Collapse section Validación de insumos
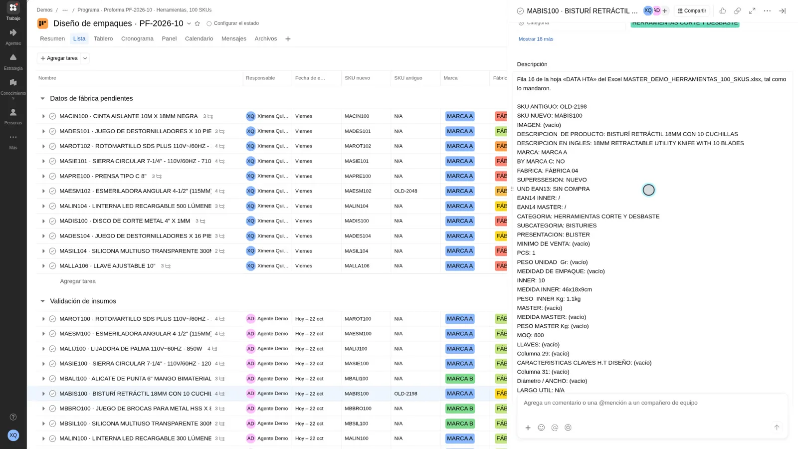Viewport: 798px width, 449px height. [x=42, y=301]
